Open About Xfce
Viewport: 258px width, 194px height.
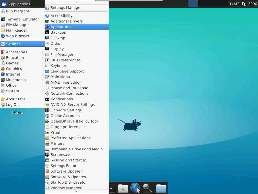point(22,99)
